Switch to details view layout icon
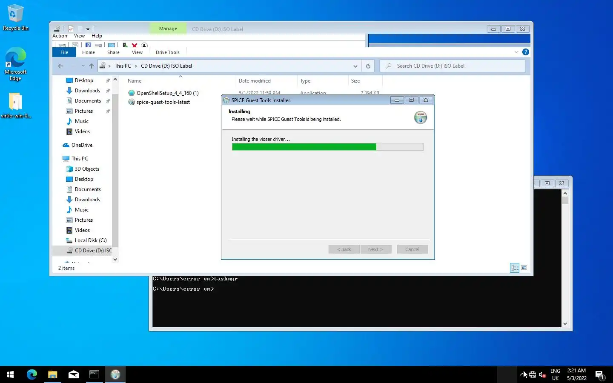This screenshot has width=613, height=383. pos(515,268)
